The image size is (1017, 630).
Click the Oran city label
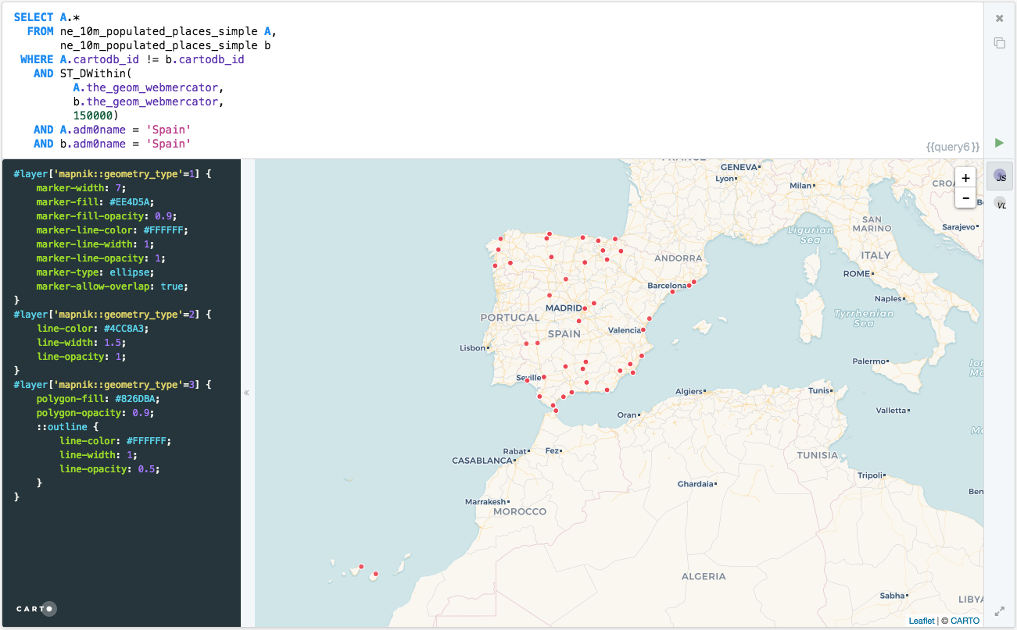[x=626, y=415]
